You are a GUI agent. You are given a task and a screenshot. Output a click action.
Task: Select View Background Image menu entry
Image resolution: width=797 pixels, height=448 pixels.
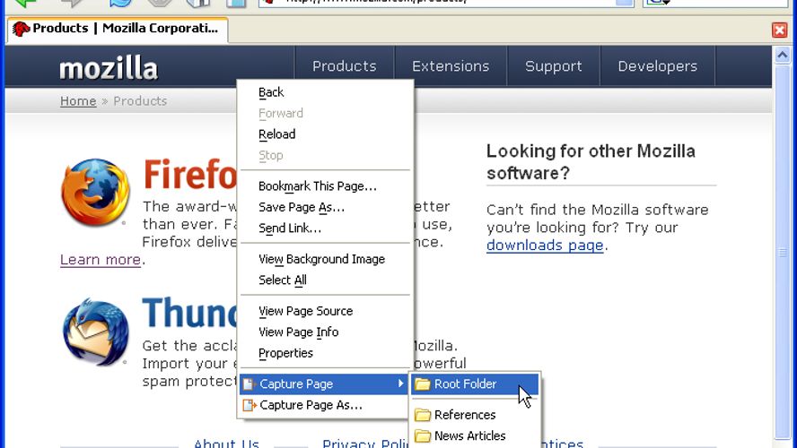click(325, 259)
